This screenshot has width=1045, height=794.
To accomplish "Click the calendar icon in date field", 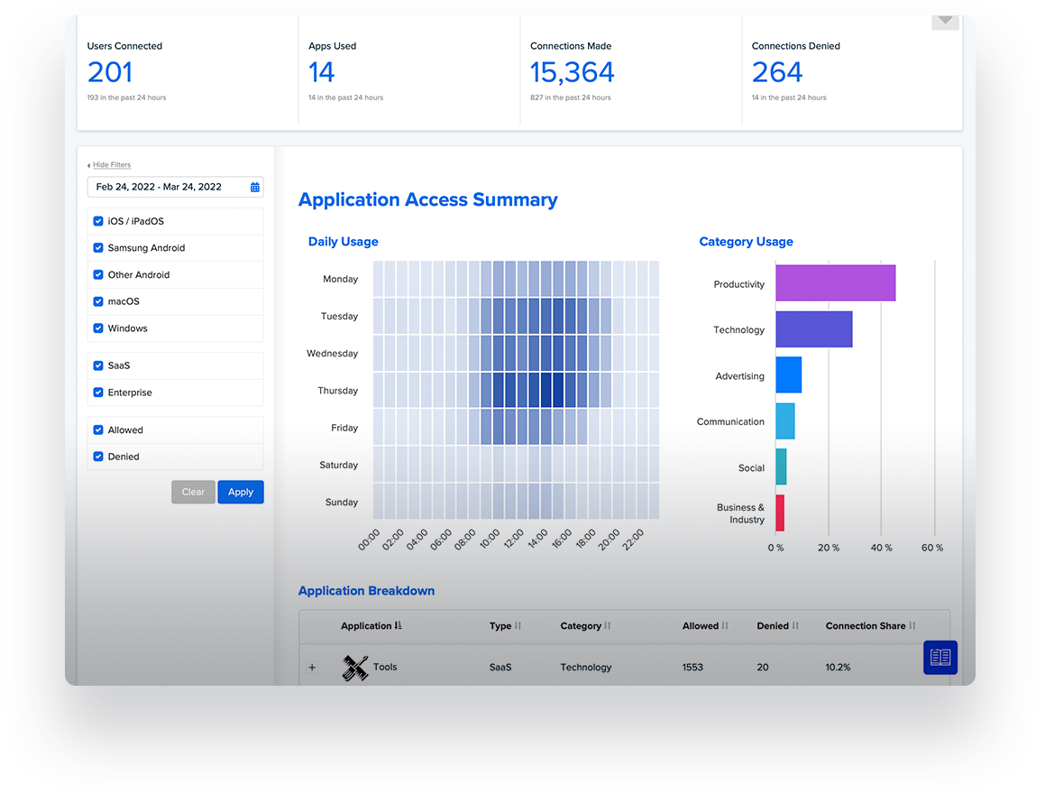I will tap(255, 188).
